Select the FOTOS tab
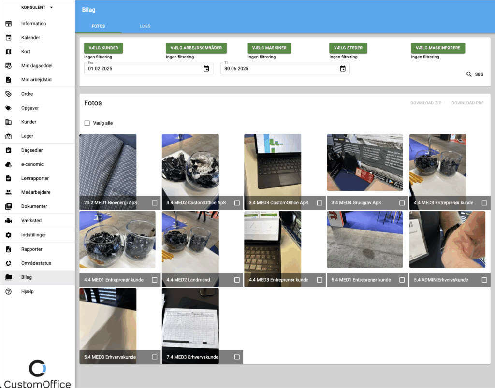Image resolution: width=495 pixels, height=388 pixels. tap(99, 26)
